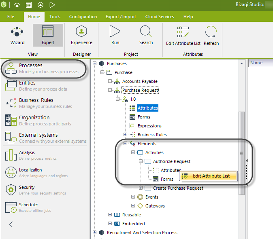The height and width of the screenshot is (239, 273).
Task: Select Forms under Authorize Request
Action: point(167,179)
